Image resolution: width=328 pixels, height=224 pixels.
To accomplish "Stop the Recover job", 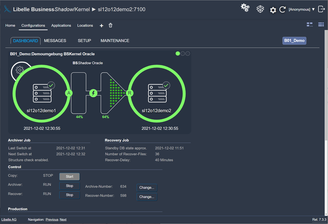I will coord(69,195).
